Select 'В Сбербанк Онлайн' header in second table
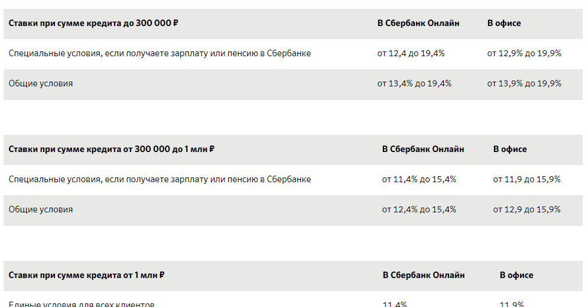Image resolution: width=588 pixels, height=307 pixels. coord(423,150)
